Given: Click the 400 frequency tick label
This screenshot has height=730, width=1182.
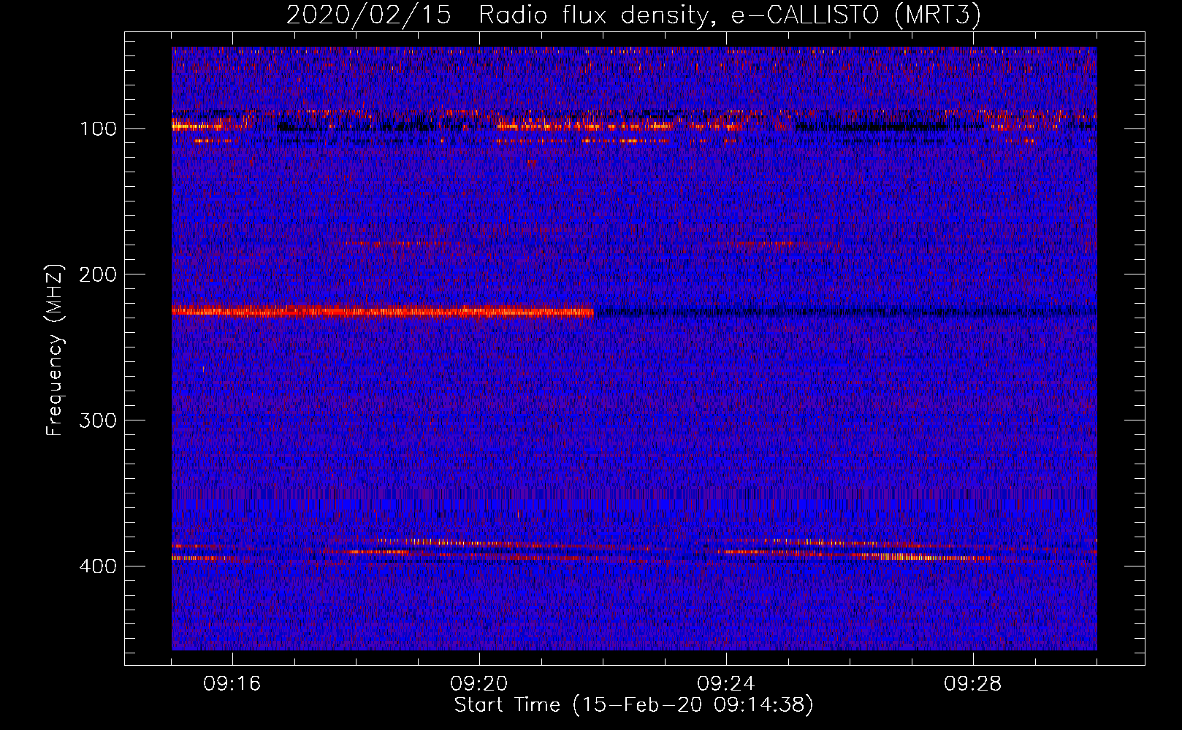Looking at the screenshot, I should point(99,567).
